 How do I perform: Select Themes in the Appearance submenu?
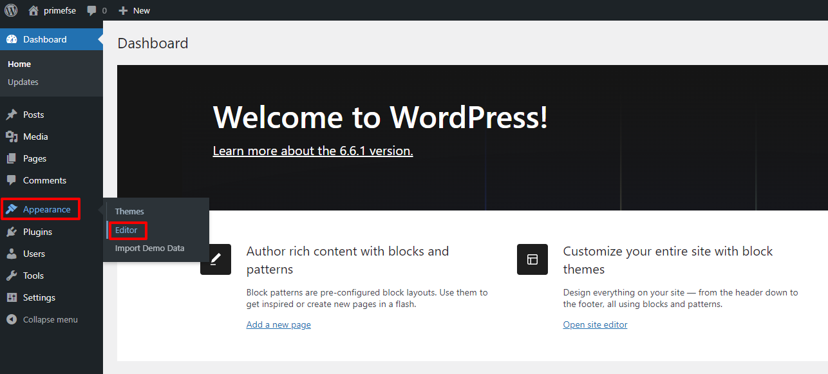(x=129, y=211)
